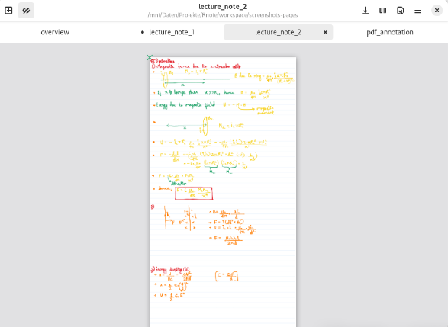Viewport: 448px width, 327px height.
Task: Click the yellow circular loop diagram at top
Action: click(165, 79)
